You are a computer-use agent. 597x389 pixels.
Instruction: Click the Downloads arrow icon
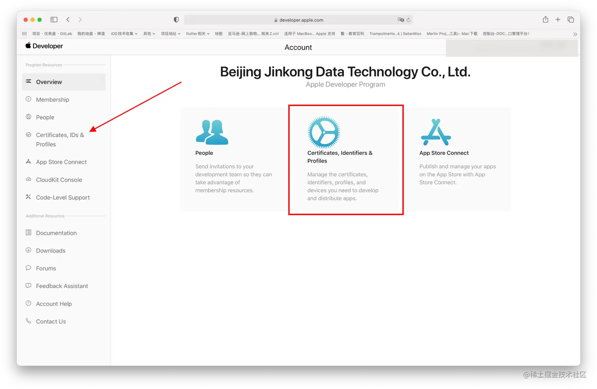point(28,250)
